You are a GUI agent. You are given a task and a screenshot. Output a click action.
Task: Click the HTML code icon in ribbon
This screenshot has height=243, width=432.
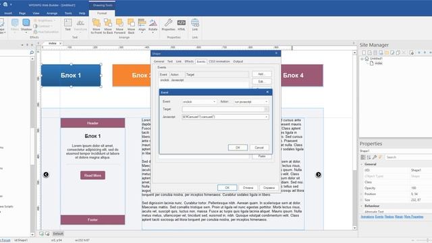[182, 22]
